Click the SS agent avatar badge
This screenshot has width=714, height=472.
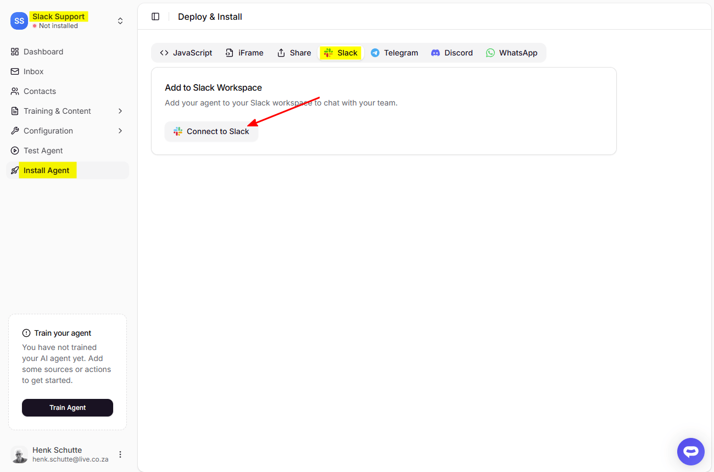click(x=19, y=21)
